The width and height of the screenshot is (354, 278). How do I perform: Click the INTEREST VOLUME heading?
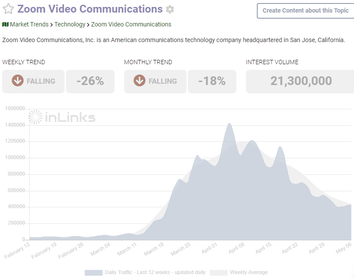(272, 62)
